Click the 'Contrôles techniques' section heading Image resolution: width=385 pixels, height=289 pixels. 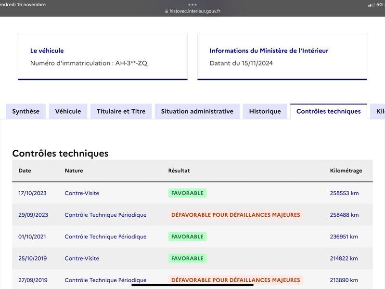point(60,153)
